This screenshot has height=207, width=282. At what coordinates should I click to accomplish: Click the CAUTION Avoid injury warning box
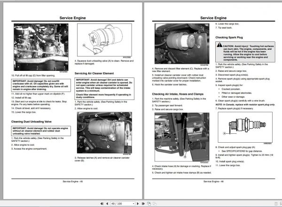pos(245,52)
